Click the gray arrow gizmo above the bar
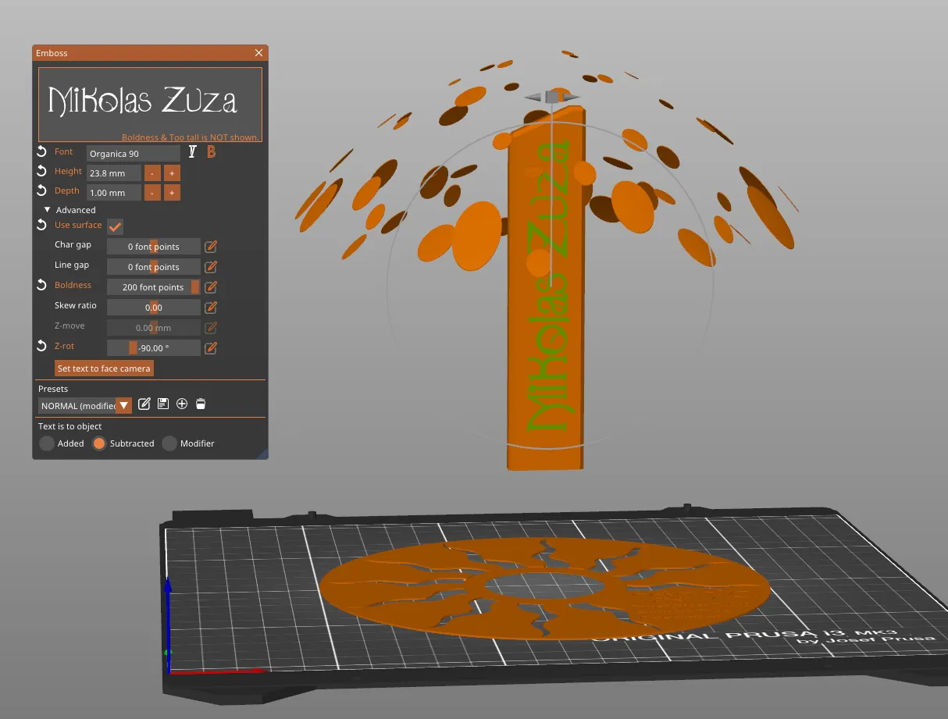The image size is (948, 719). click(552, 97)
